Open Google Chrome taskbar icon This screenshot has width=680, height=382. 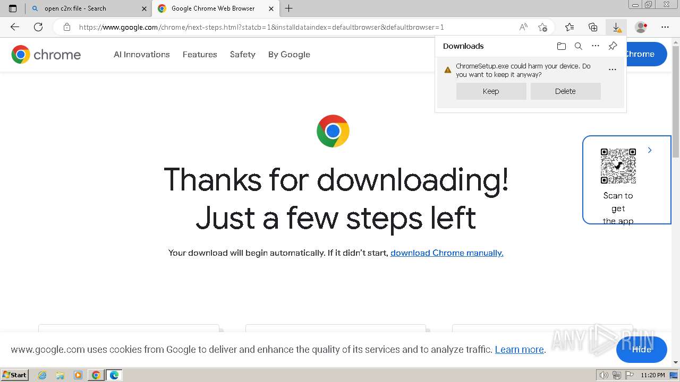(x=96, y=375)
